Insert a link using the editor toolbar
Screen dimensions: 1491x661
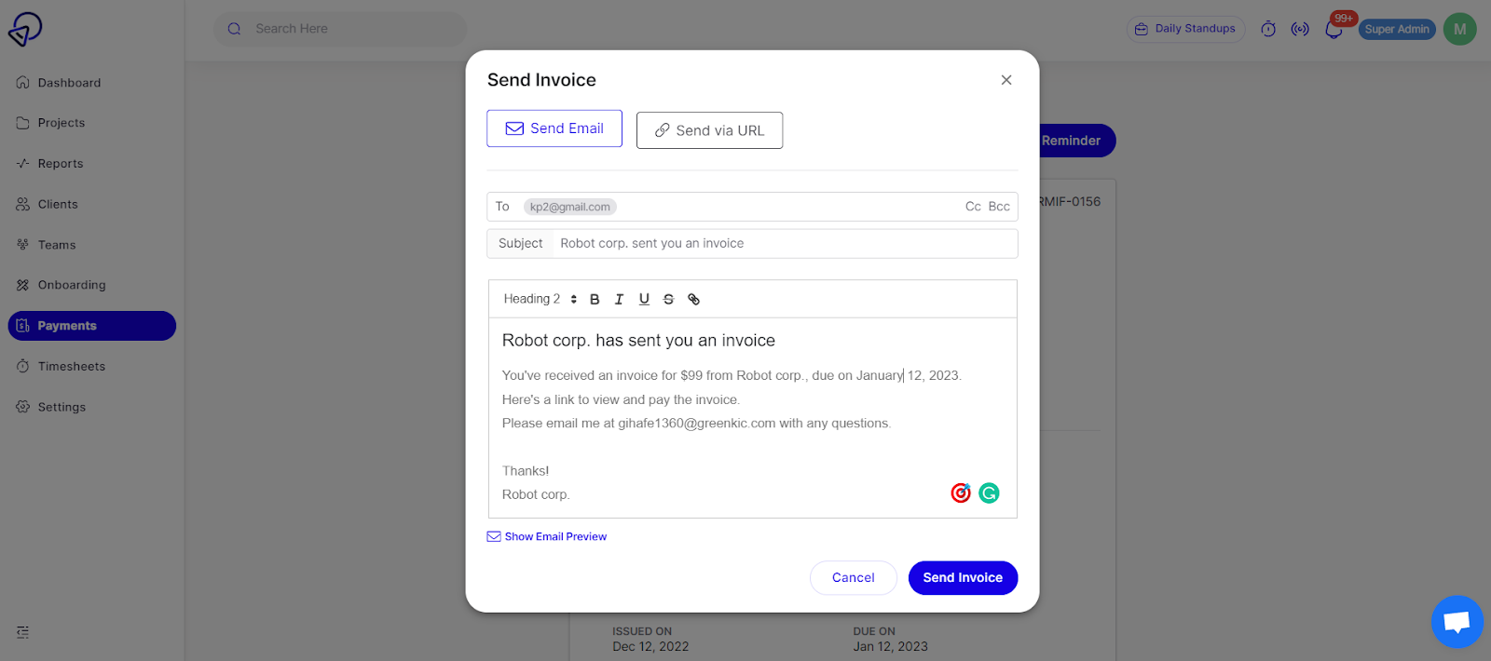point(693,299)
